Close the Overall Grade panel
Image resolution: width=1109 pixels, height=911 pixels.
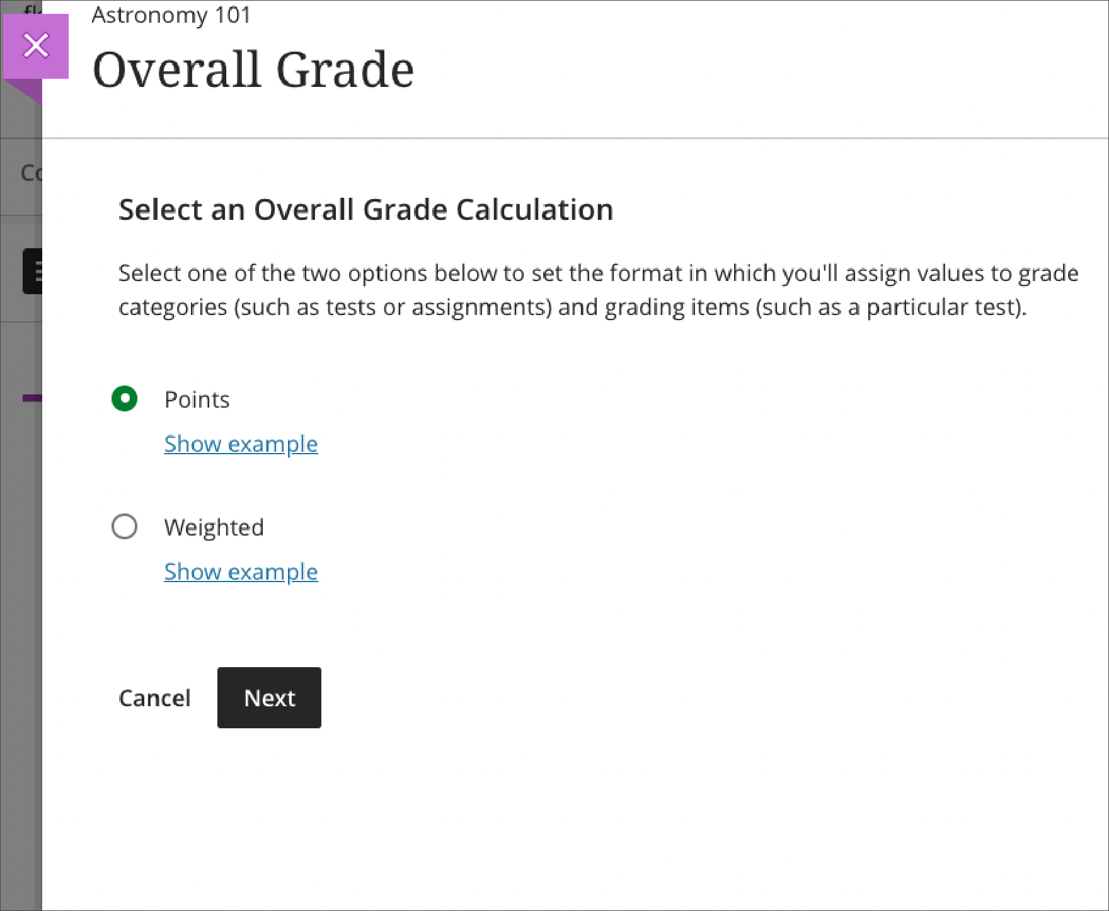[x=36, y=45]
